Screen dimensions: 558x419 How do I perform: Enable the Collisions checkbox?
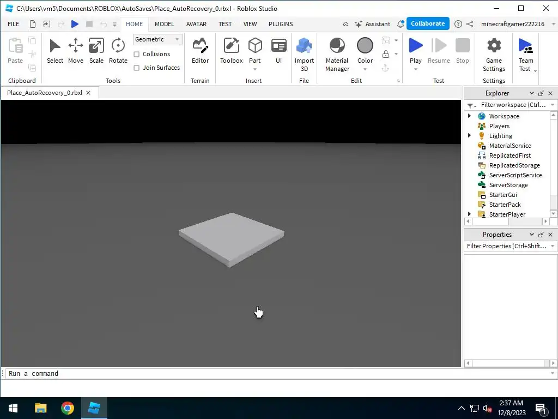pyautogui.click(x=136, y=54)
